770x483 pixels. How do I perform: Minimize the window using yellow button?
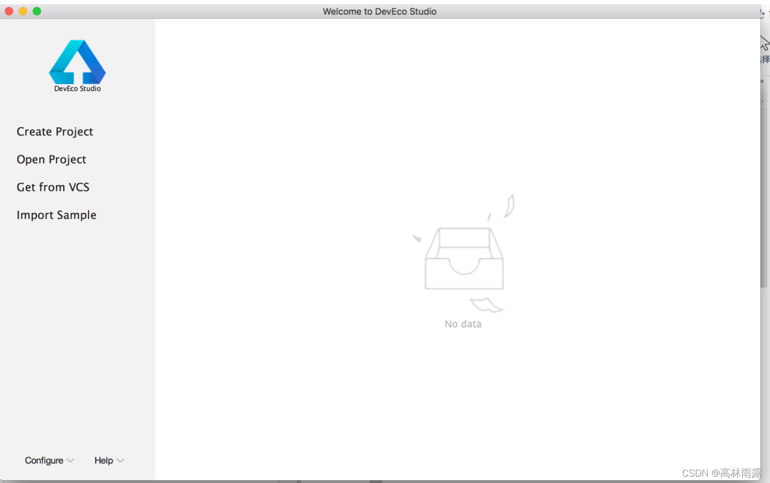tap(23, 11)
